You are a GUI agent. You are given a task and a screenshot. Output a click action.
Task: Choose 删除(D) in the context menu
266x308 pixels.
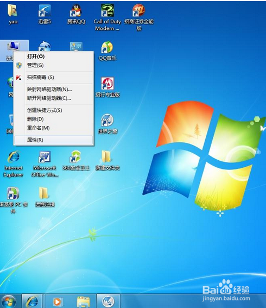pyautogui.click(x=54, y=119)
